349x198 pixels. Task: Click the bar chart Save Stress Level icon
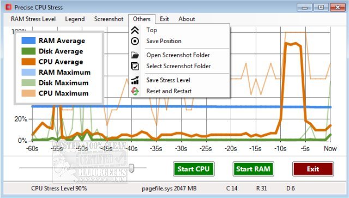pos(135,80)
